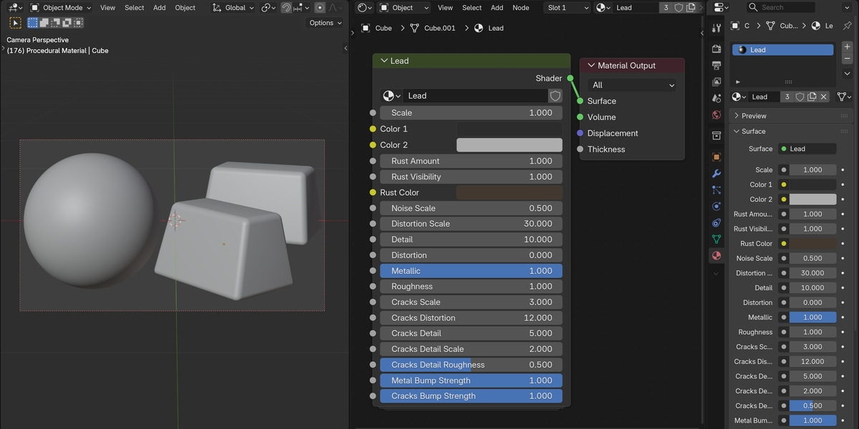Toggle the snap magnet in viewport header
859x429 pixels.
[286, 8]
